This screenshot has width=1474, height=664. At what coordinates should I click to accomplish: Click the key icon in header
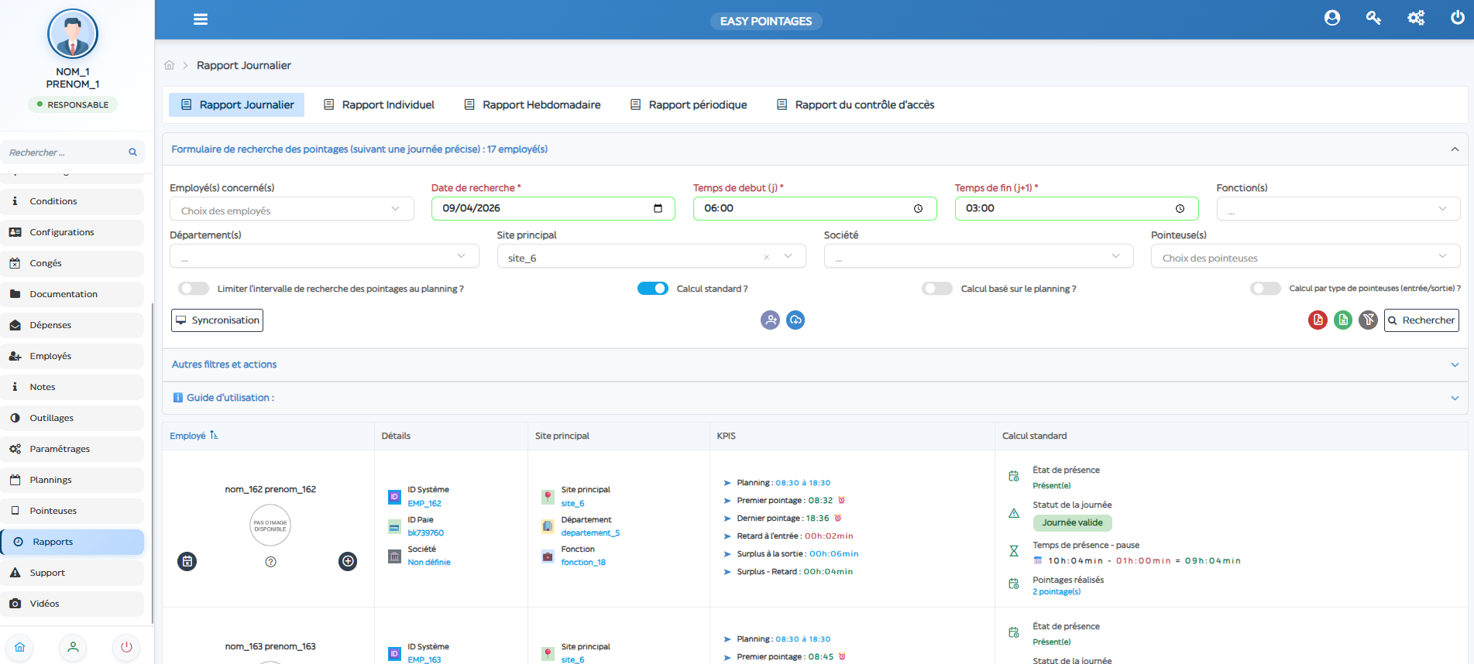(x=1373, y=18)
